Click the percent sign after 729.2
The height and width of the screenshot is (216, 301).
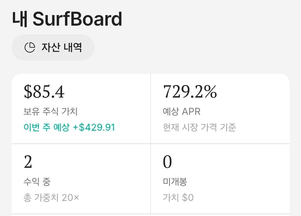(x=210, y=92)
